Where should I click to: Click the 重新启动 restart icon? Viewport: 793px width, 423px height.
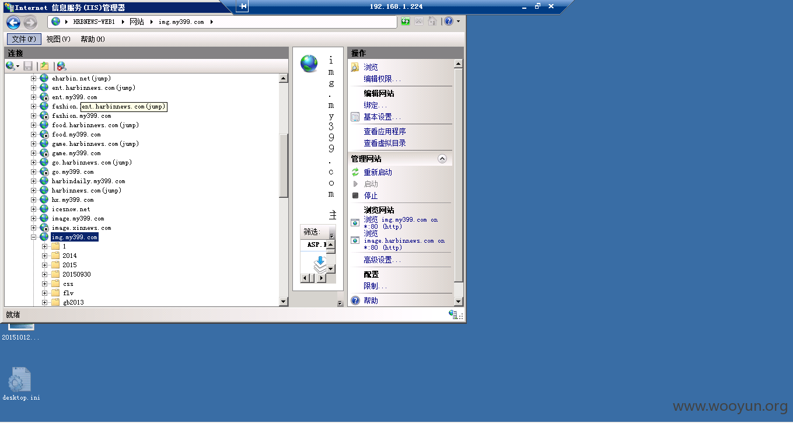[355, 172]
